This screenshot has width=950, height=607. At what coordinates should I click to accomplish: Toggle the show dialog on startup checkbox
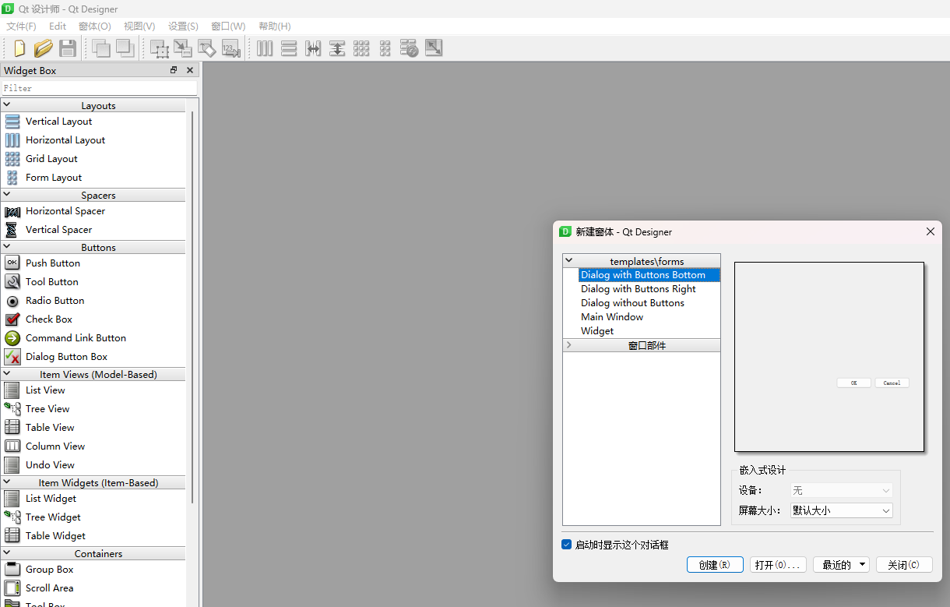[566, 545]
